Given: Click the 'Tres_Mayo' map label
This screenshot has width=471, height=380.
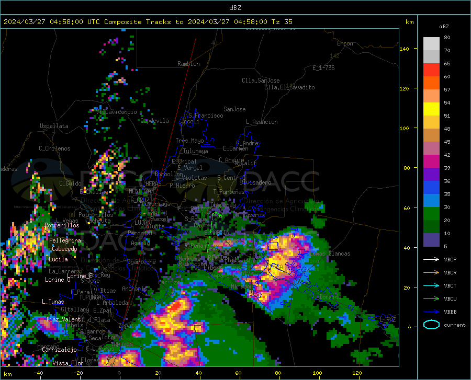Looking at the screenshot, I should pyautogui.click(x=189, y=141).
